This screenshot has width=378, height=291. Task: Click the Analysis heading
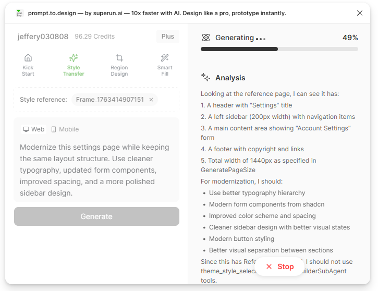pyautogui.click(x=230, y=78)
